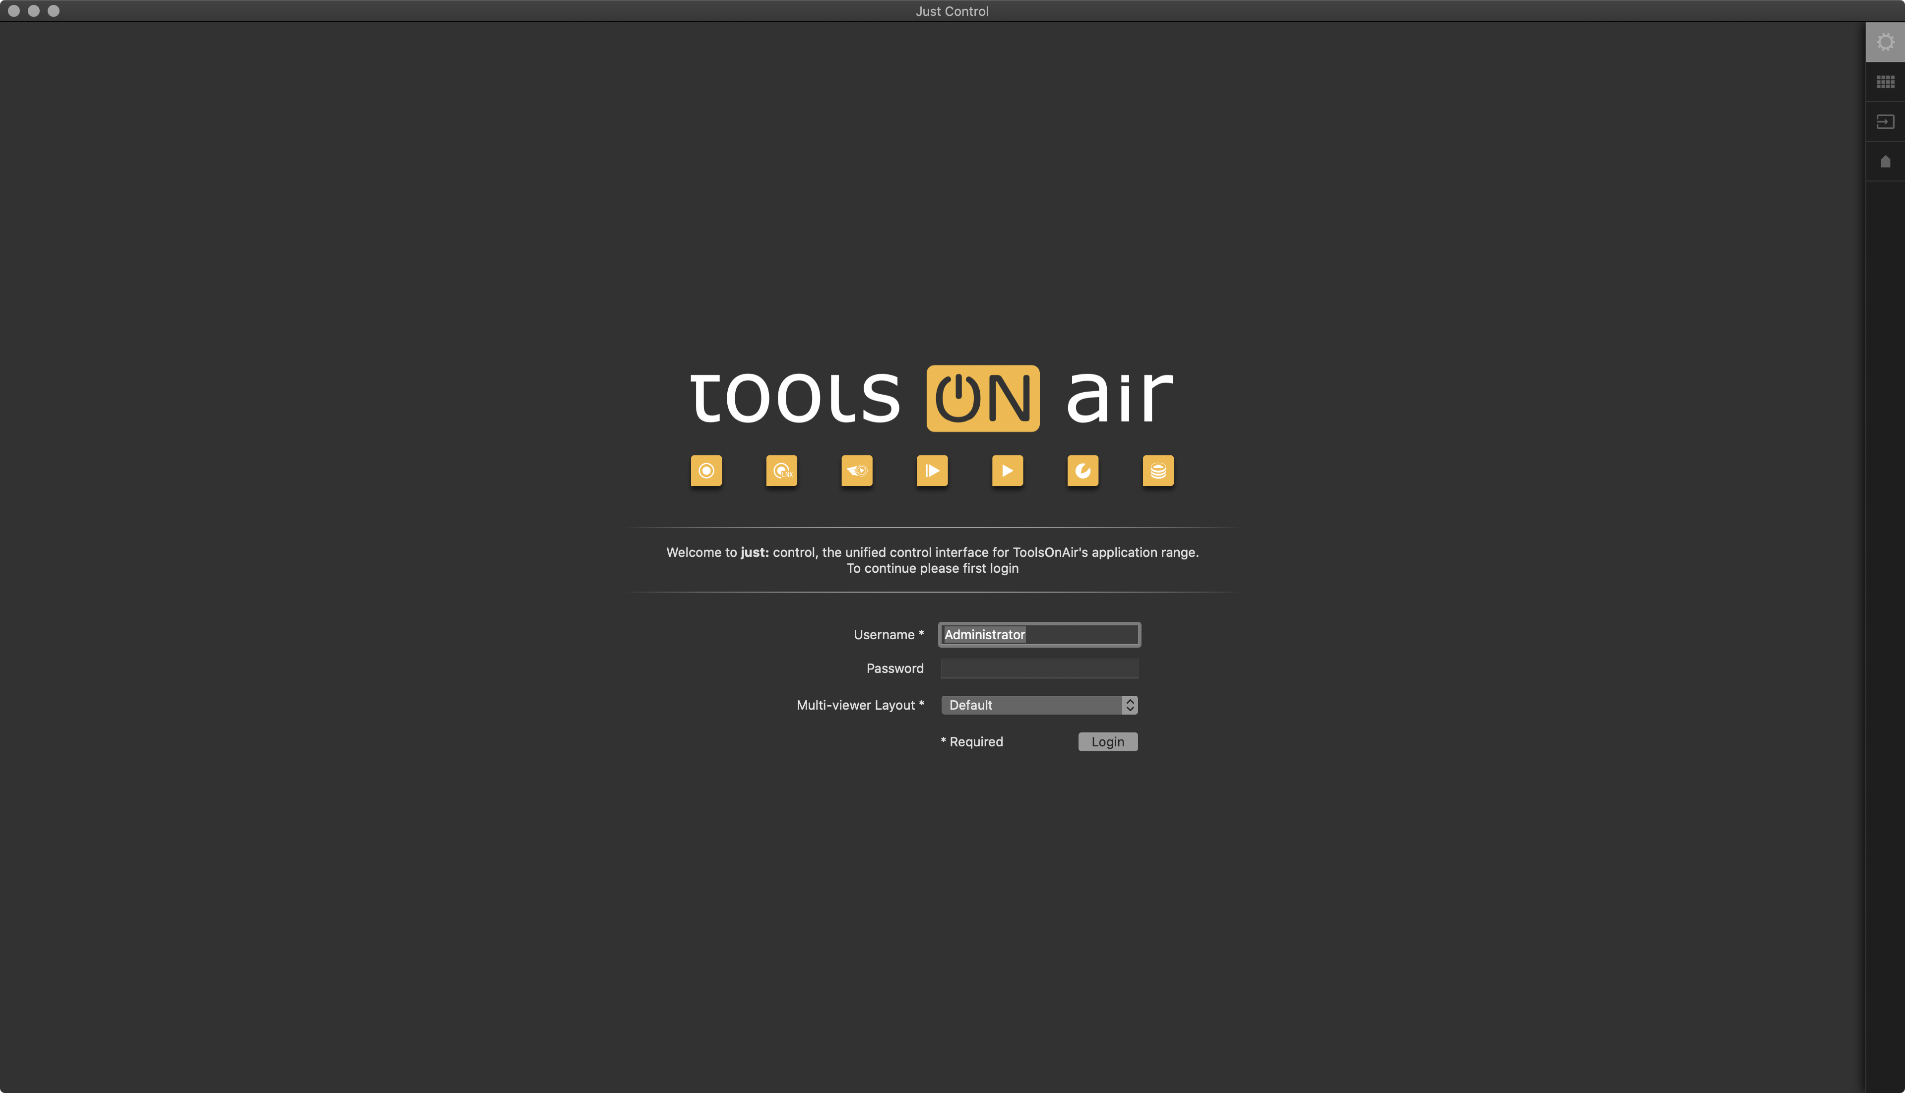Open the Multi-viewer Layout dropdown
This screenshot has height=1093, width=1905.
(1039, 705)
